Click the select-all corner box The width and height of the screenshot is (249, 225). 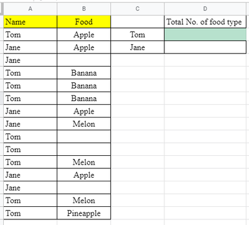pyautogui.click(x=2, y=9)
